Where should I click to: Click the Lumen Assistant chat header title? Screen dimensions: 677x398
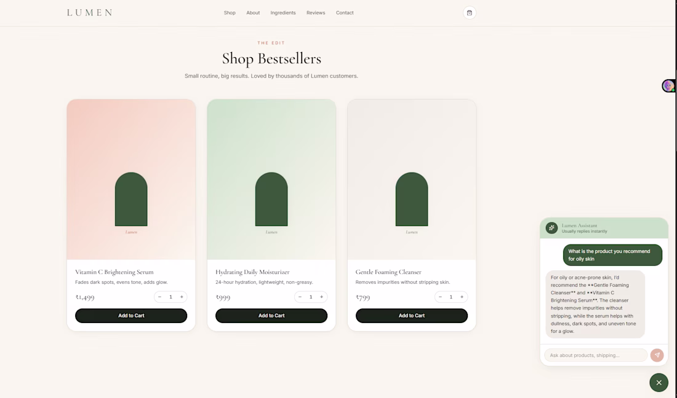pyautogui.click(x=579, y=225)
